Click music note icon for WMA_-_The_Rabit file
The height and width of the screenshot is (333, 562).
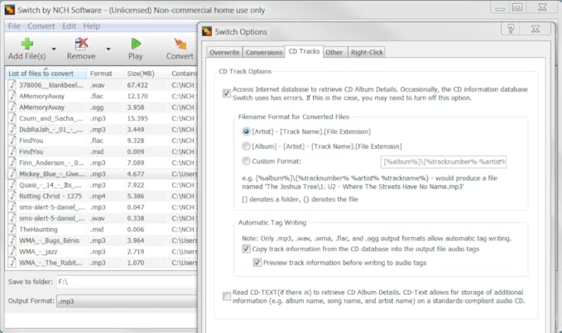(x=12, y=262)
